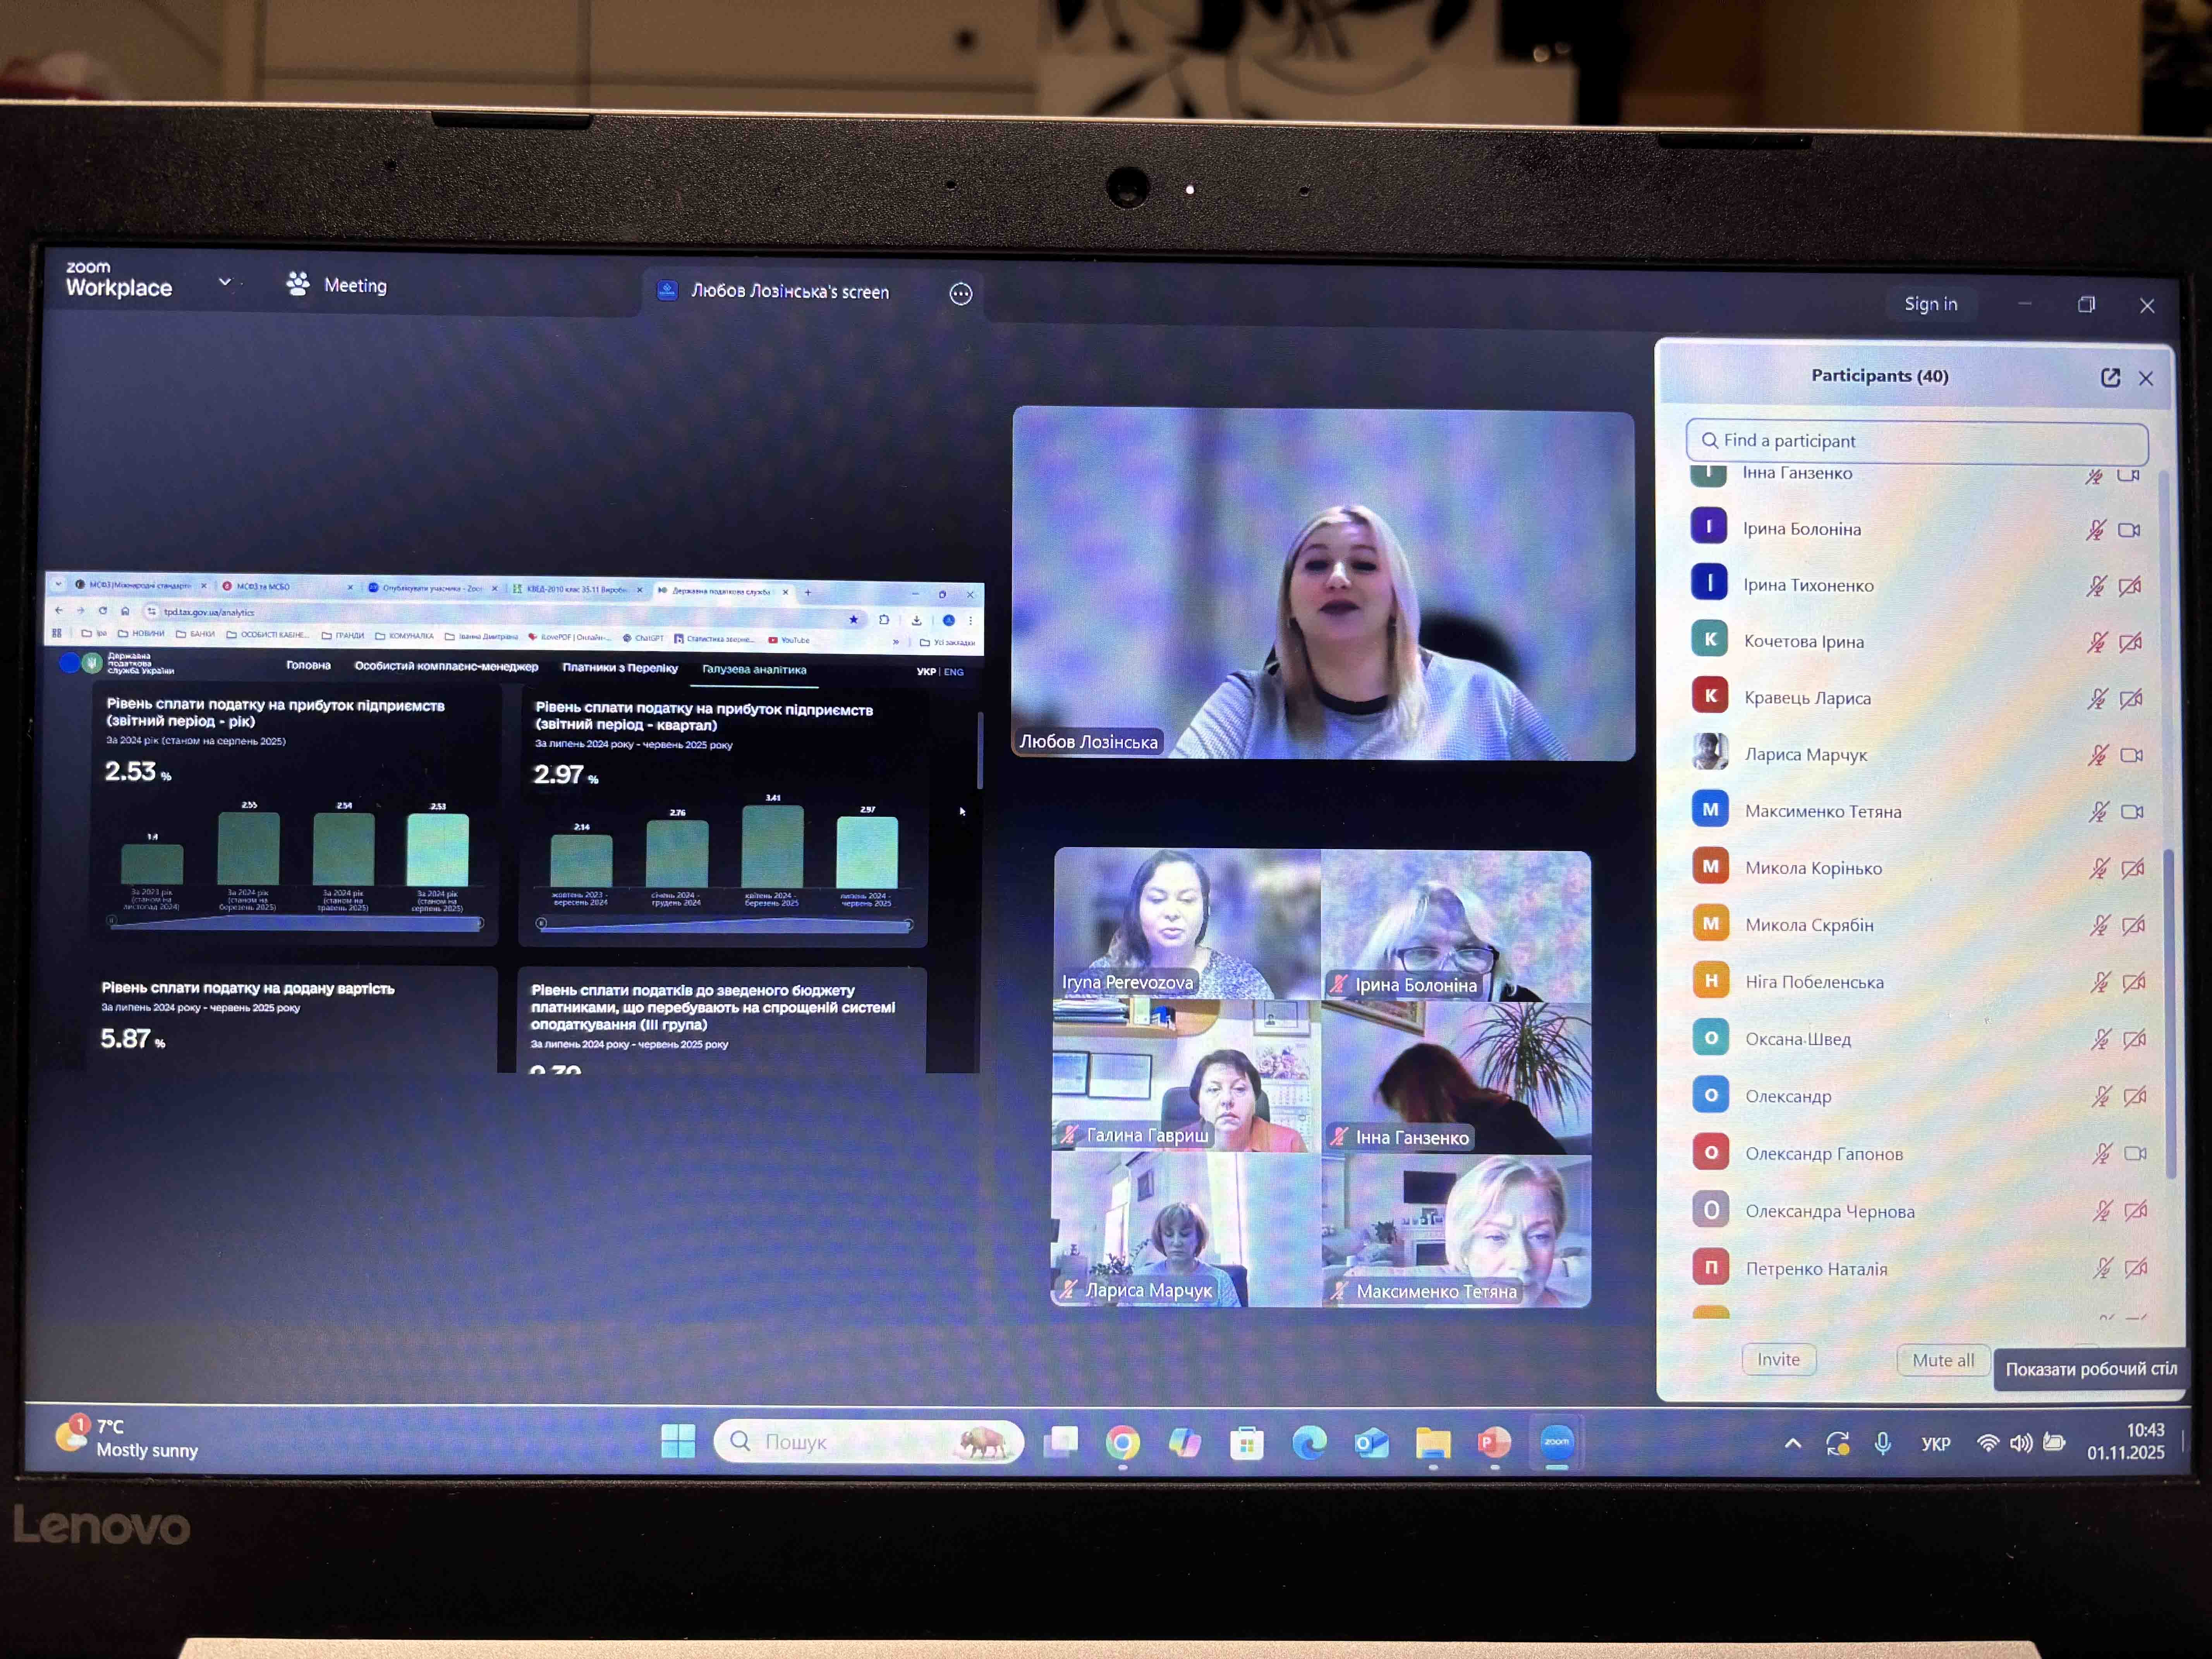Expand the Zoom Workplace dropdown chevron

point(225,282)
